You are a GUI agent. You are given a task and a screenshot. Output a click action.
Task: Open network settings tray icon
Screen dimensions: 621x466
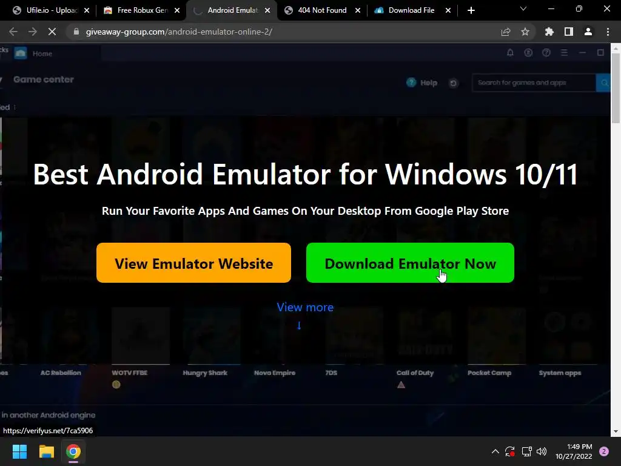coord(526,451)
